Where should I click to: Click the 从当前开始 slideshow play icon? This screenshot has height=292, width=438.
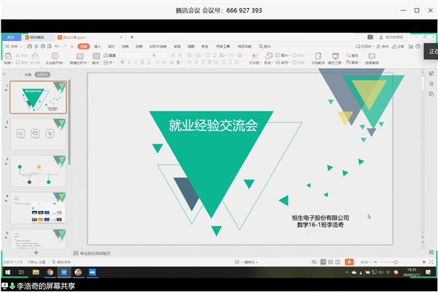(55, 55)
